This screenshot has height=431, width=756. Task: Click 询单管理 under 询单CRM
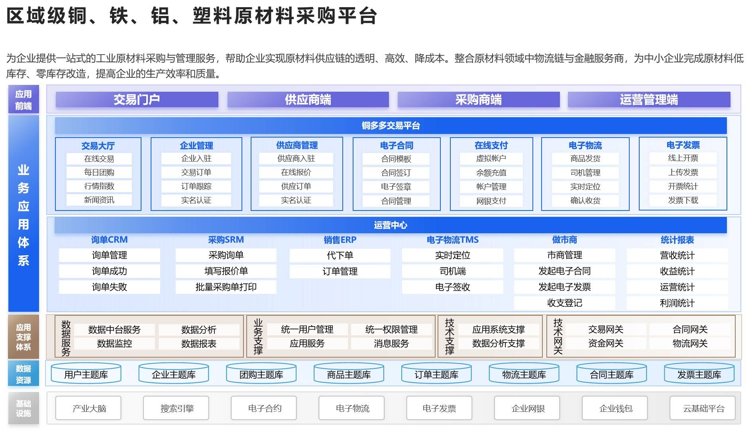[x=110, y=255]
